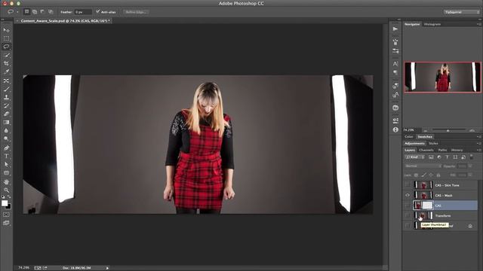Viewport: 483px width, 271px height.
Task: Switch to the Styles tab
Action: [433, 144]
